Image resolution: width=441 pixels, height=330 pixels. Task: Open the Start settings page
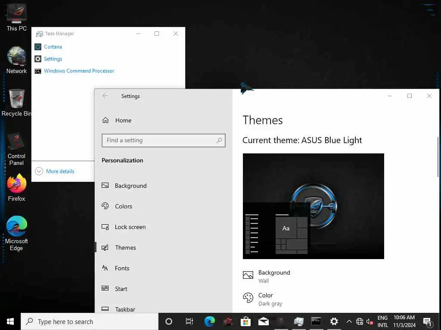tap(121, 289)
